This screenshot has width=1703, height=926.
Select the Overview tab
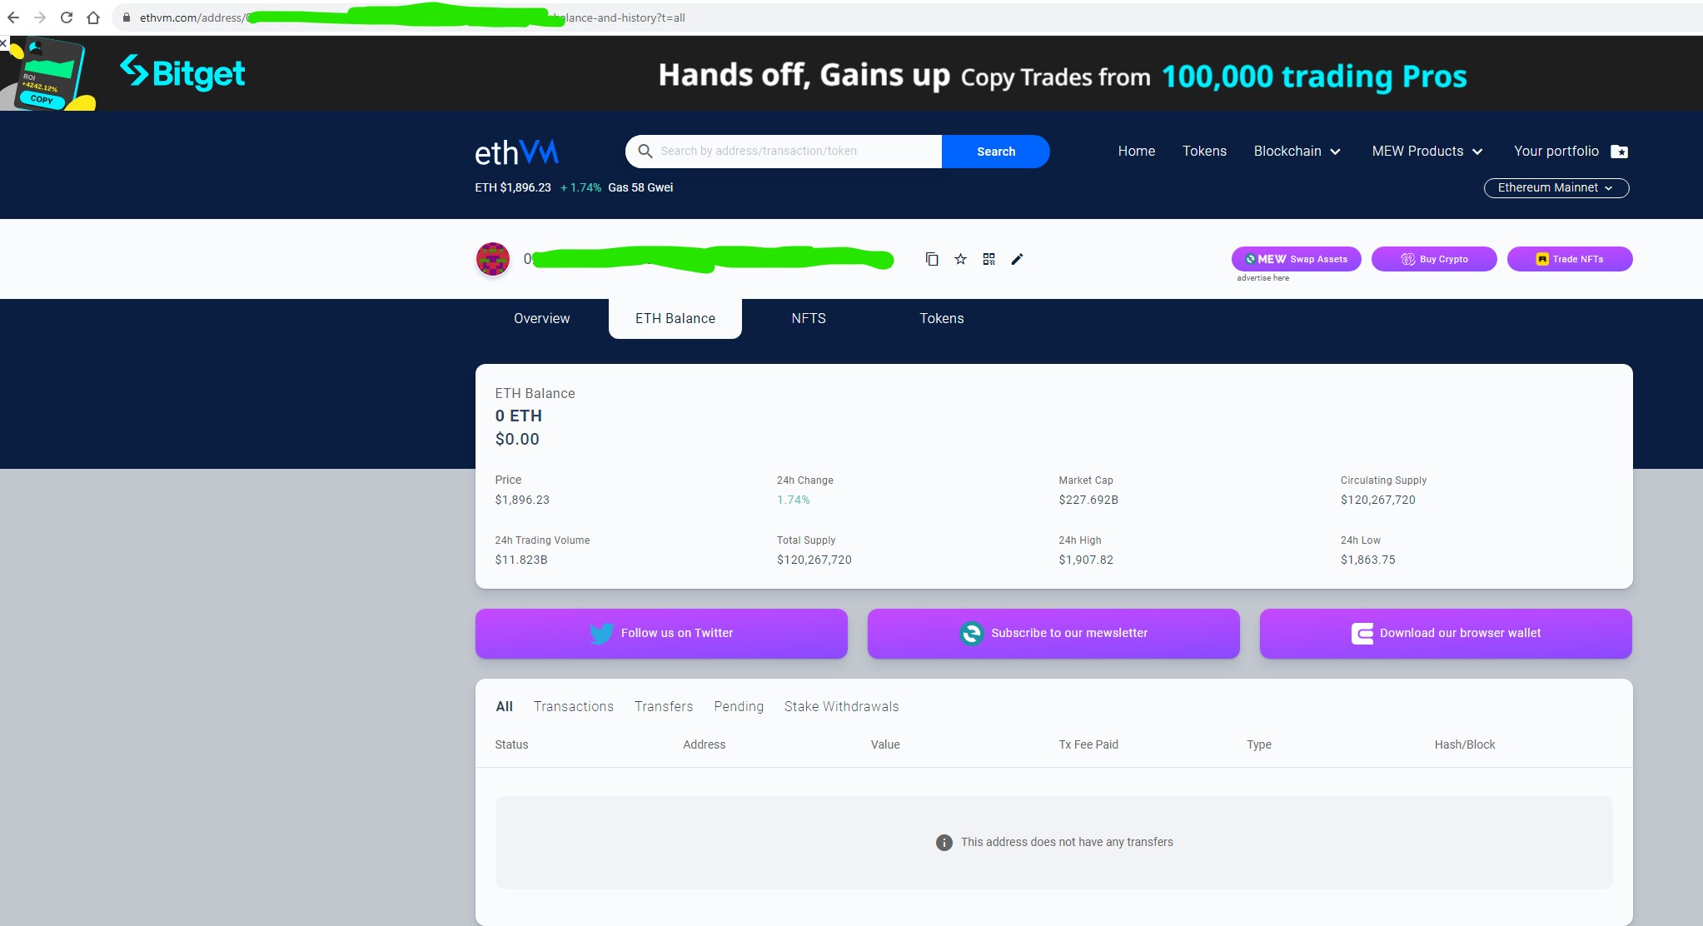(541, 318)
